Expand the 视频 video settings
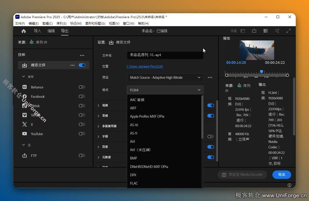 98,106
